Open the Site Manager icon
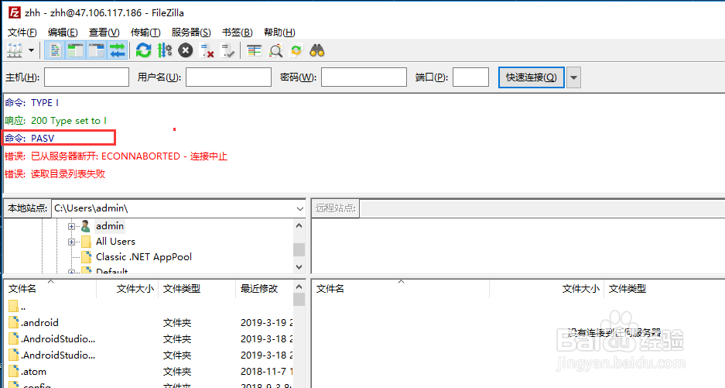 [x=15, y=50]
